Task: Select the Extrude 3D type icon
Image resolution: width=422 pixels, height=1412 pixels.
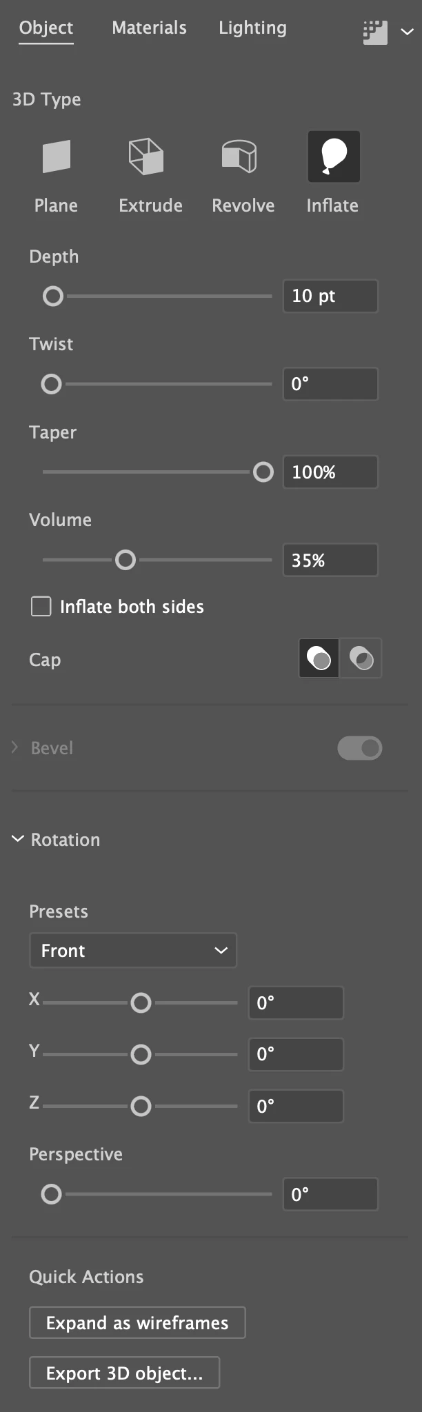Action: click(146, 157)
